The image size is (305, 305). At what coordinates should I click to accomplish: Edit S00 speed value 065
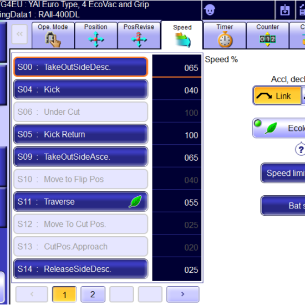click(176, 66)
